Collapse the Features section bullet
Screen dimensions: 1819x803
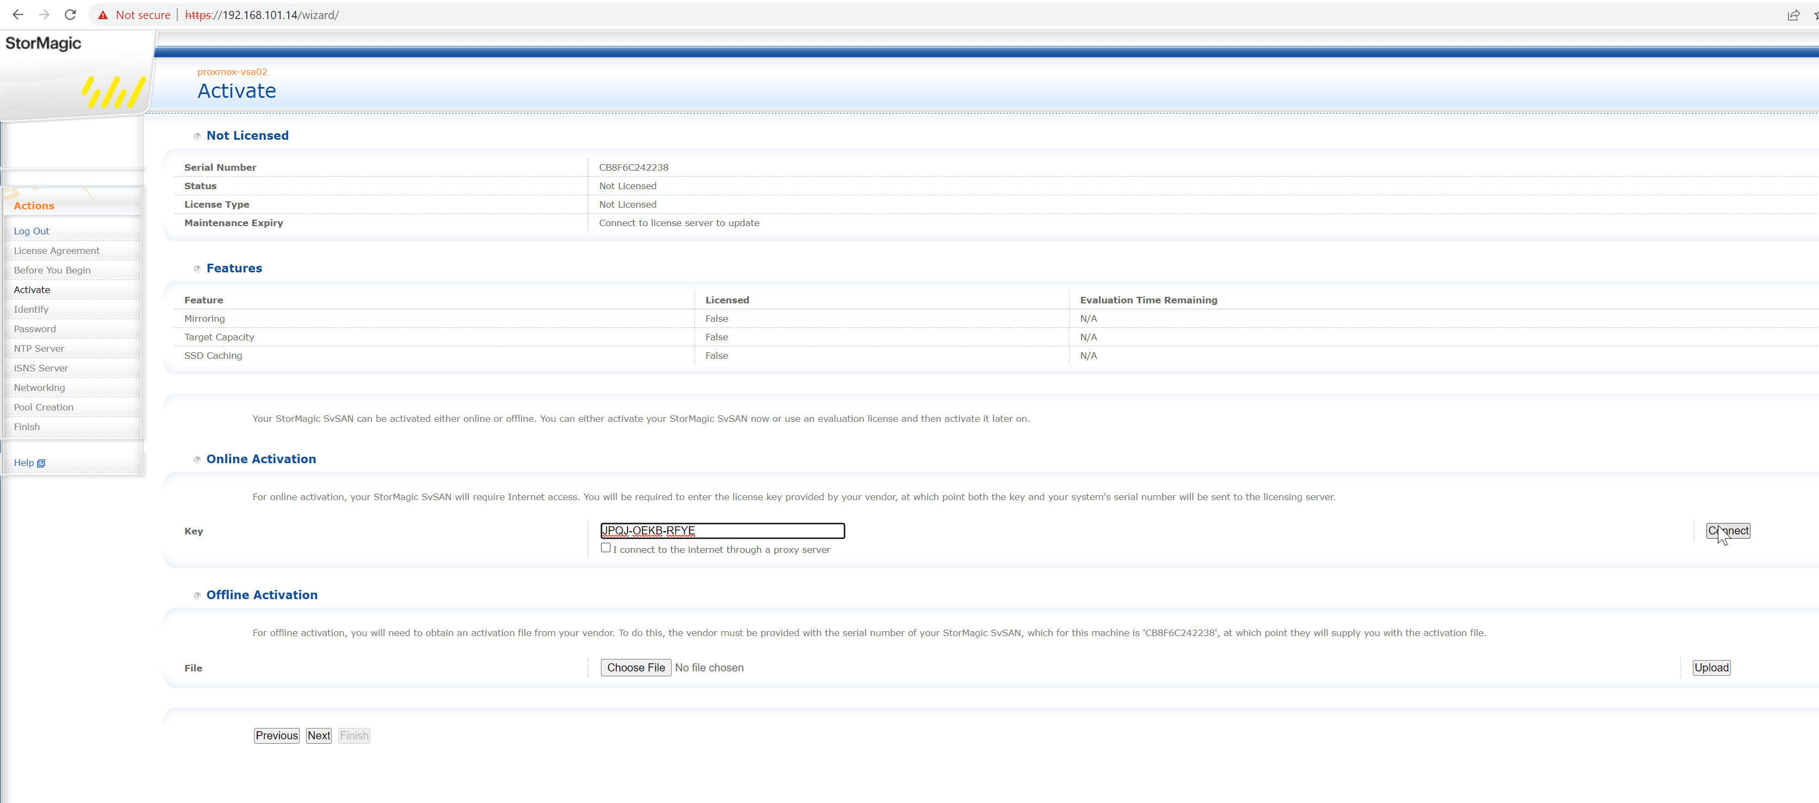[x=197, y=269]
